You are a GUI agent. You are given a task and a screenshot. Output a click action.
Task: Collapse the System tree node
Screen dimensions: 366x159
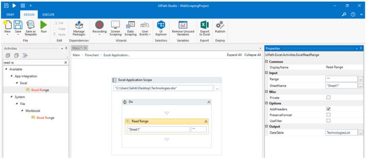click(x=11, y=97)
